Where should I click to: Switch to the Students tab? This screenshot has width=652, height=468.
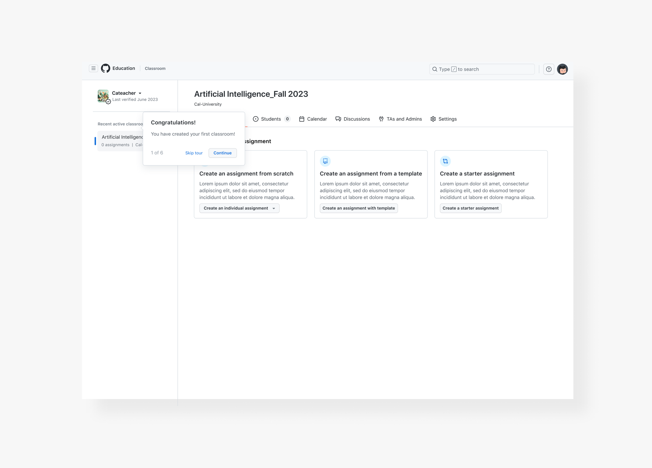pyautogui.click(x=271, y=119)
